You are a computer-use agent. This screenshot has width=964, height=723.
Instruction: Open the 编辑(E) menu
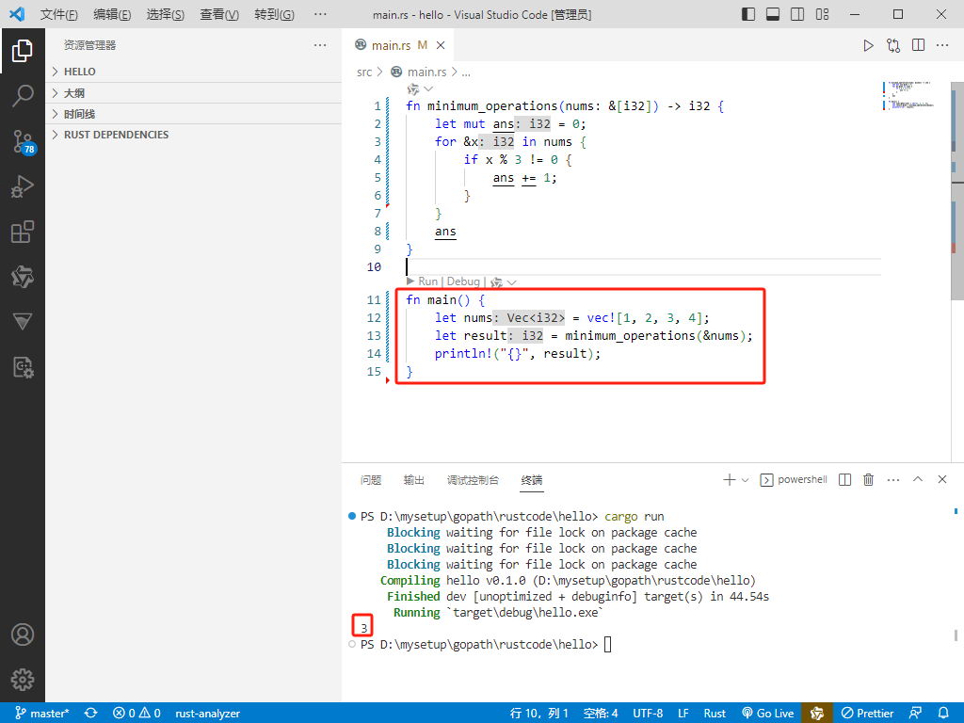[112, 14]
